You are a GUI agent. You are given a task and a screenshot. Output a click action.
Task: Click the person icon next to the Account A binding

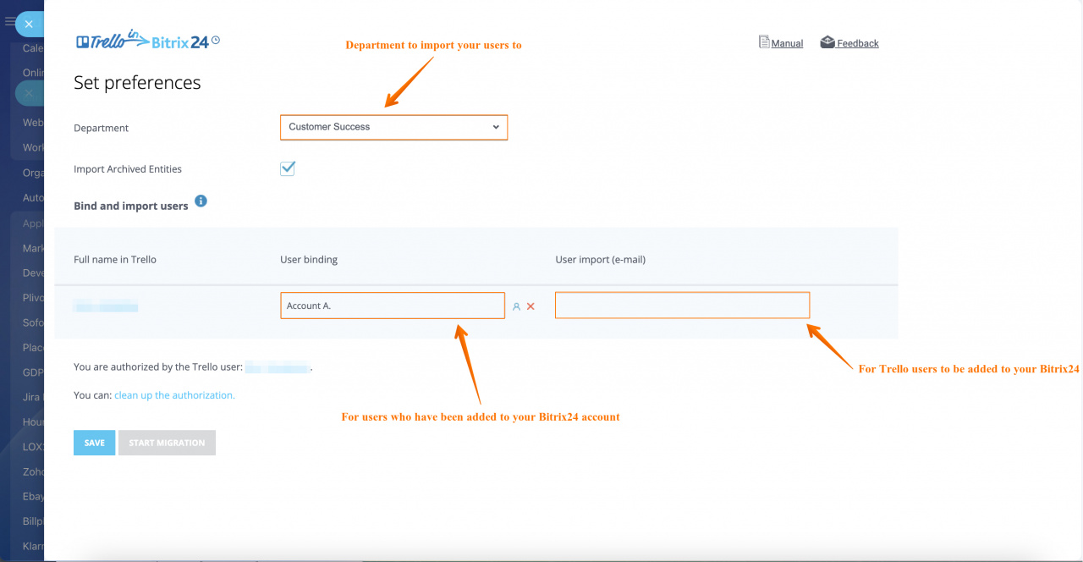coord(516,306)
